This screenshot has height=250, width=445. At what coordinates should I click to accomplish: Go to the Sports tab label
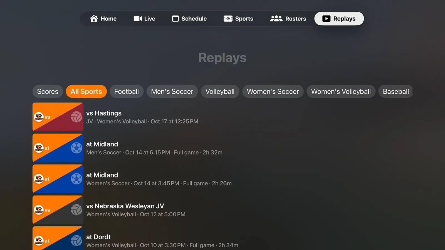point(244,19)
